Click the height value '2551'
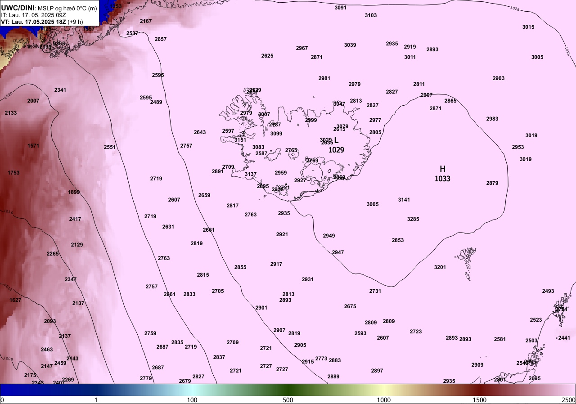The height and width of the screenshot is (404, 576). [x=110, y=147]
